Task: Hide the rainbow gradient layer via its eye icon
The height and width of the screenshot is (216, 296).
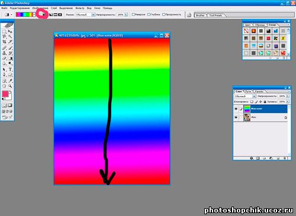Action: point(236,109)
